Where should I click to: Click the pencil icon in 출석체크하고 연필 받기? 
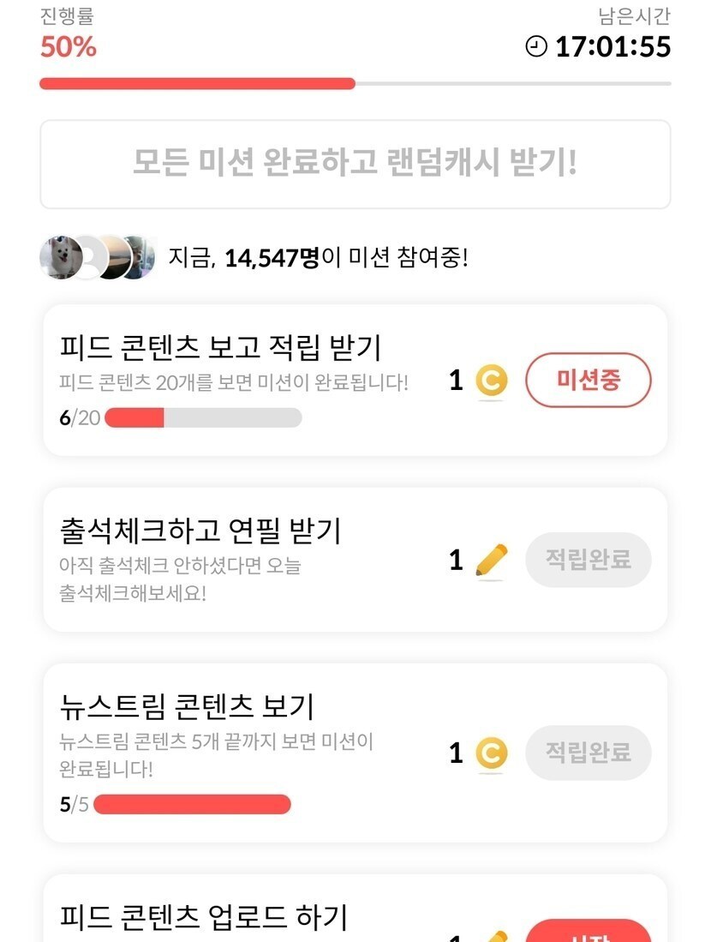(x=491, y=561)
